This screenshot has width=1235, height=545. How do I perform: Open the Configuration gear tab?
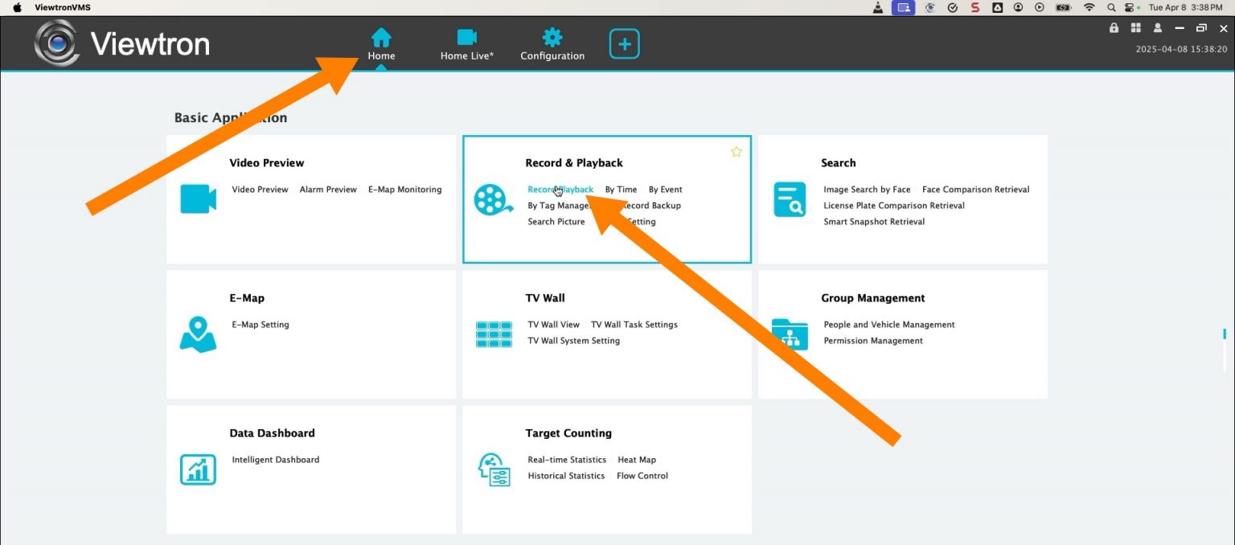552,44
